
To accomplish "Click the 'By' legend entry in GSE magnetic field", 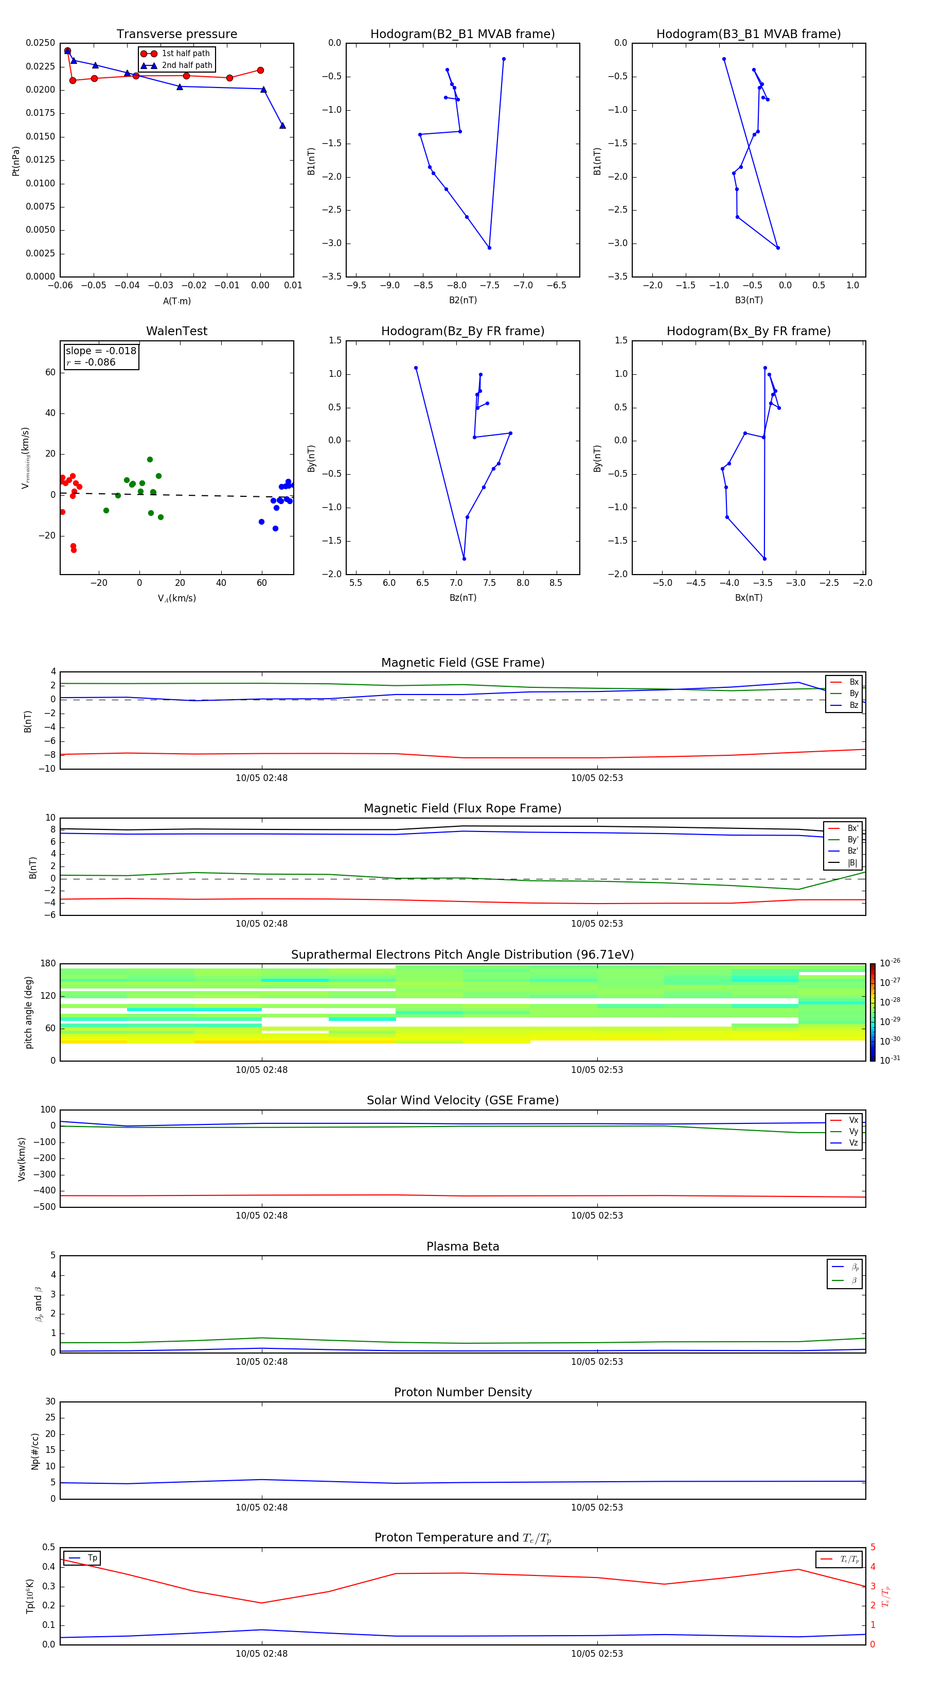I will (x=844, y=693).
